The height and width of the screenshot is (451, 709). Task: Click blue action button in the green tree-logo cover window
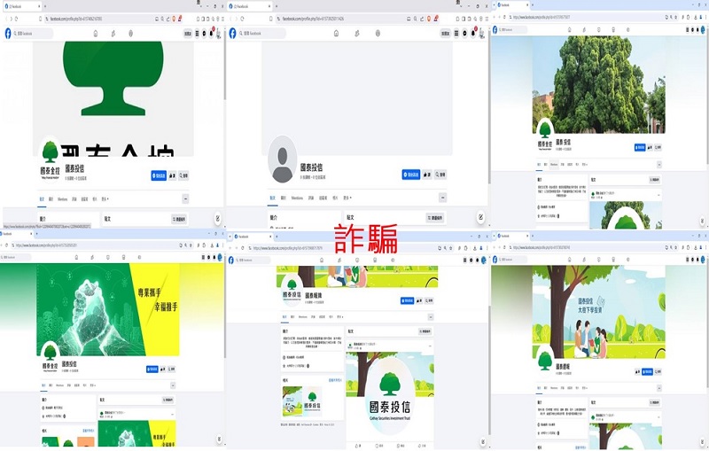(x=159, y=175)
